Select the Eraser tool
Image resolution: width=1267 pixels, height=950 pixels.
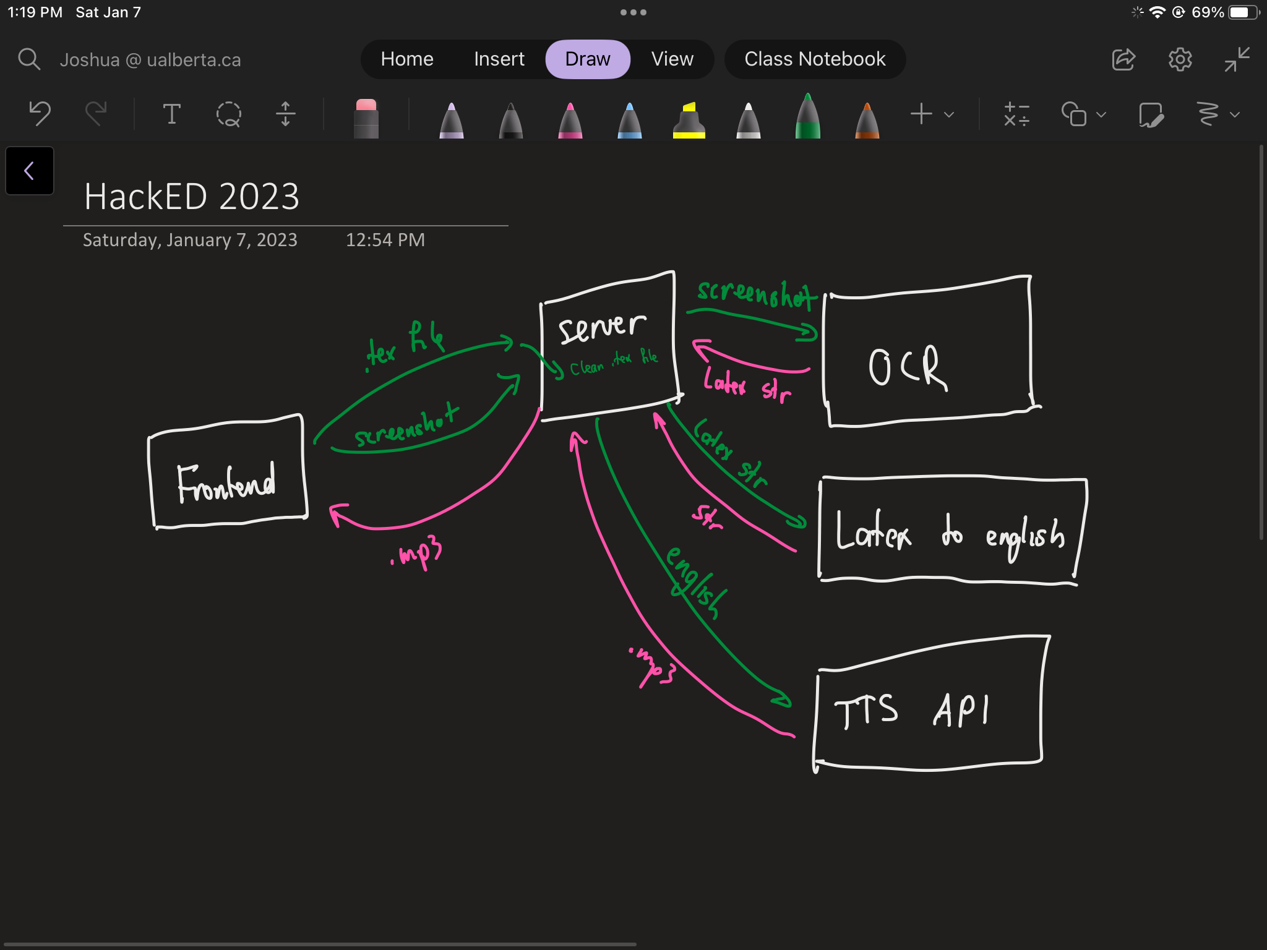coord(366,118)
